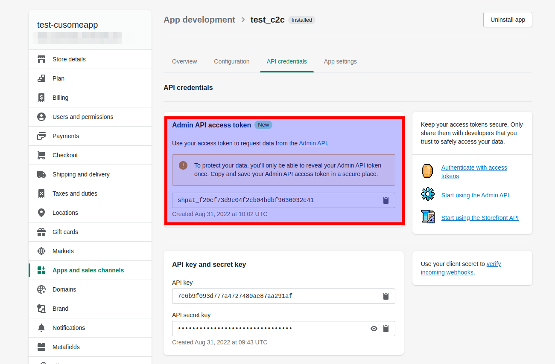
Task: Open Store details settings
Action: pyautogui.click(x=90, y=59)
